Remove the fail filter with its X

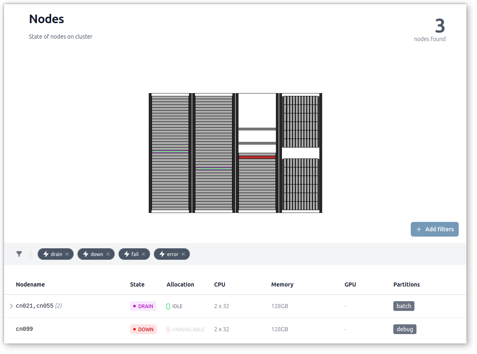pyautogui.click(x=143, y=254)
